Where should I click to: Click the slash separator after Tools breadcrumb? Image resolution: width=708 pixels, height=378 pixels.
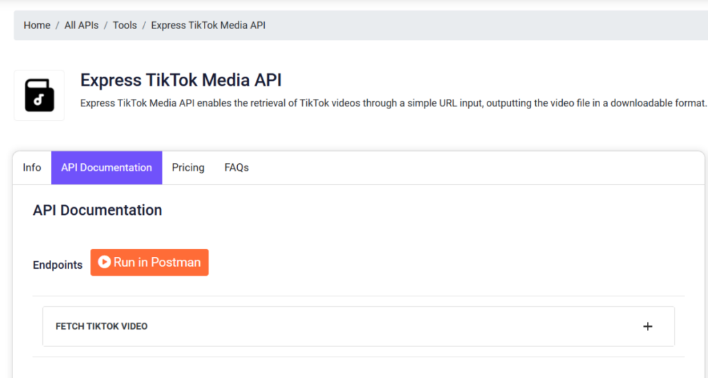pos(144,26)
